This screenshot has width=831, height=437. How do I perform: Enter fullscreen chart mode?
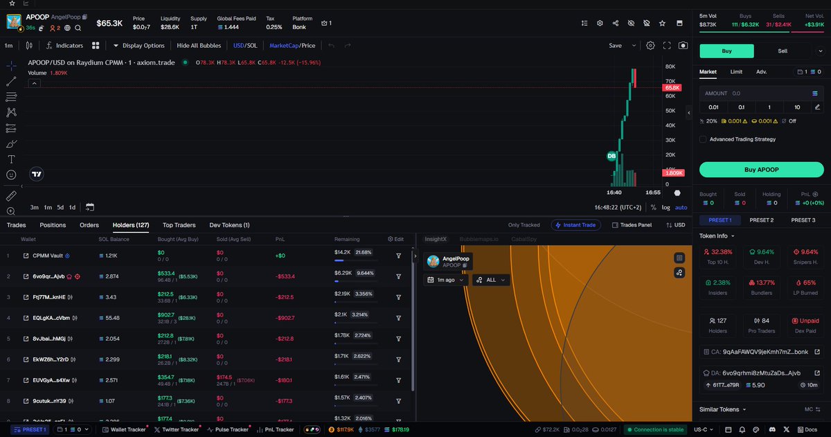pos(667,46)
